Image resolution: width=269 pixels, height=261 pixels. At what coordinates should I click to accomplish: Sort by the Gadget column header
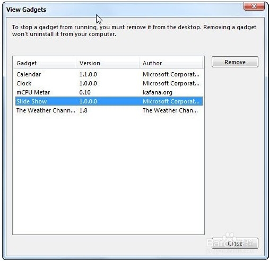pos(45,63)
